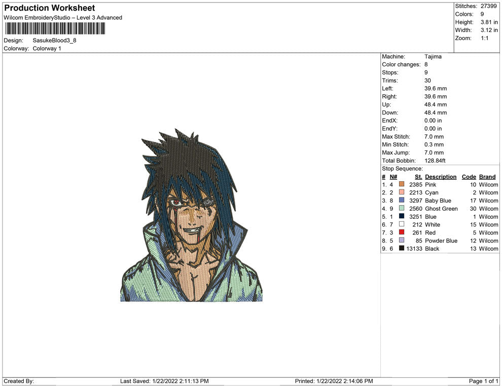The width and height of the screenshot is (502, 386).
Task: Select the dark Blue thread swatch
Action: click(402, 216)
